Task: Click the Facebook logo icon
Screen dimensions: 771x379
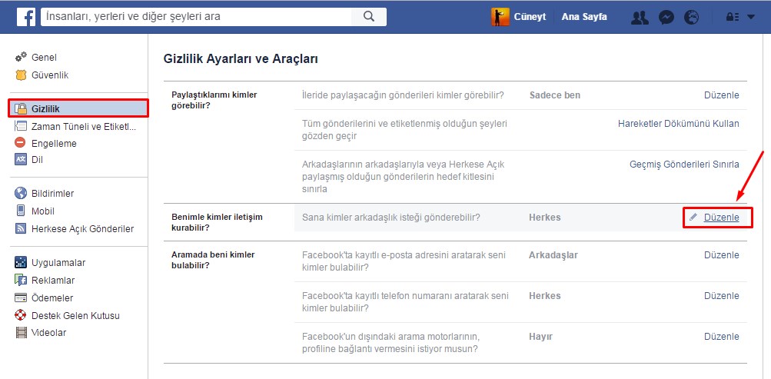Action: click(x=25, y=16)
